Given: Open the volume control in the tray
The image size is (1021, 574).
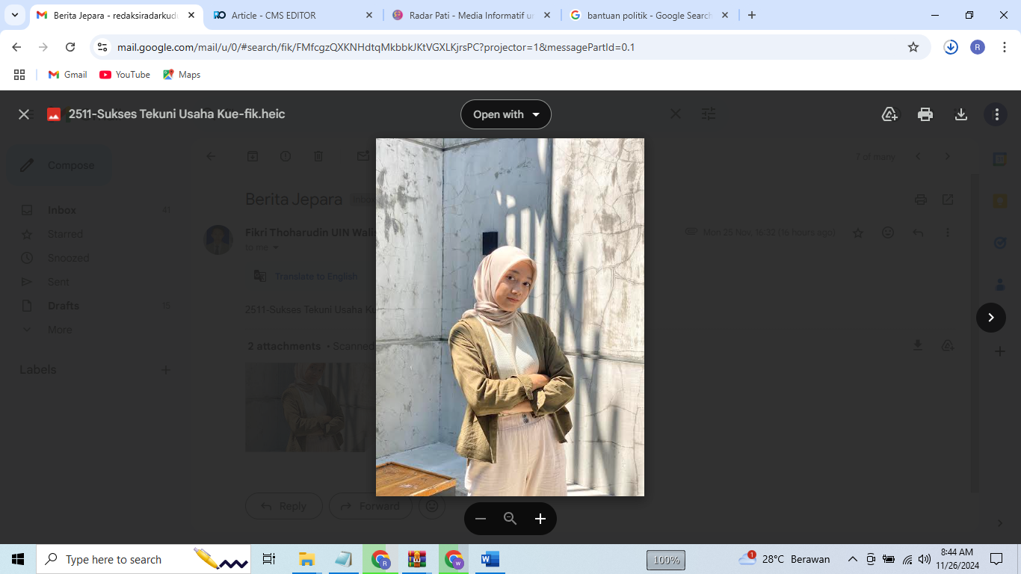Looking at the screenshot, I should pos(925,559).
